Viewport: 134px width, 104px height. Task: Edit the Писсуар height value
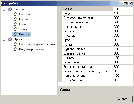click(123, 36)
